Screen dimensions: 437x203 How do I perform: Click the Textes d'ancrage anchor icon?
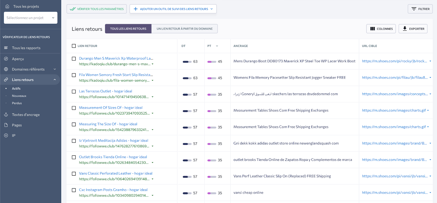point(6,114)
